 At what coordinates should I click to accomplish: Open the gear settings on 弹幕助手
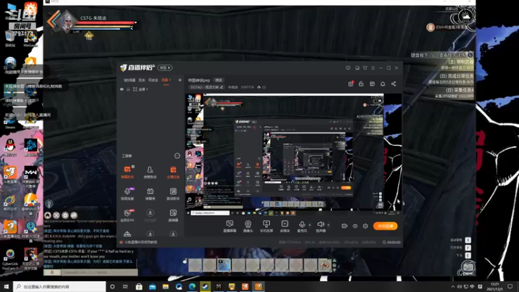(x=133, y=167)
